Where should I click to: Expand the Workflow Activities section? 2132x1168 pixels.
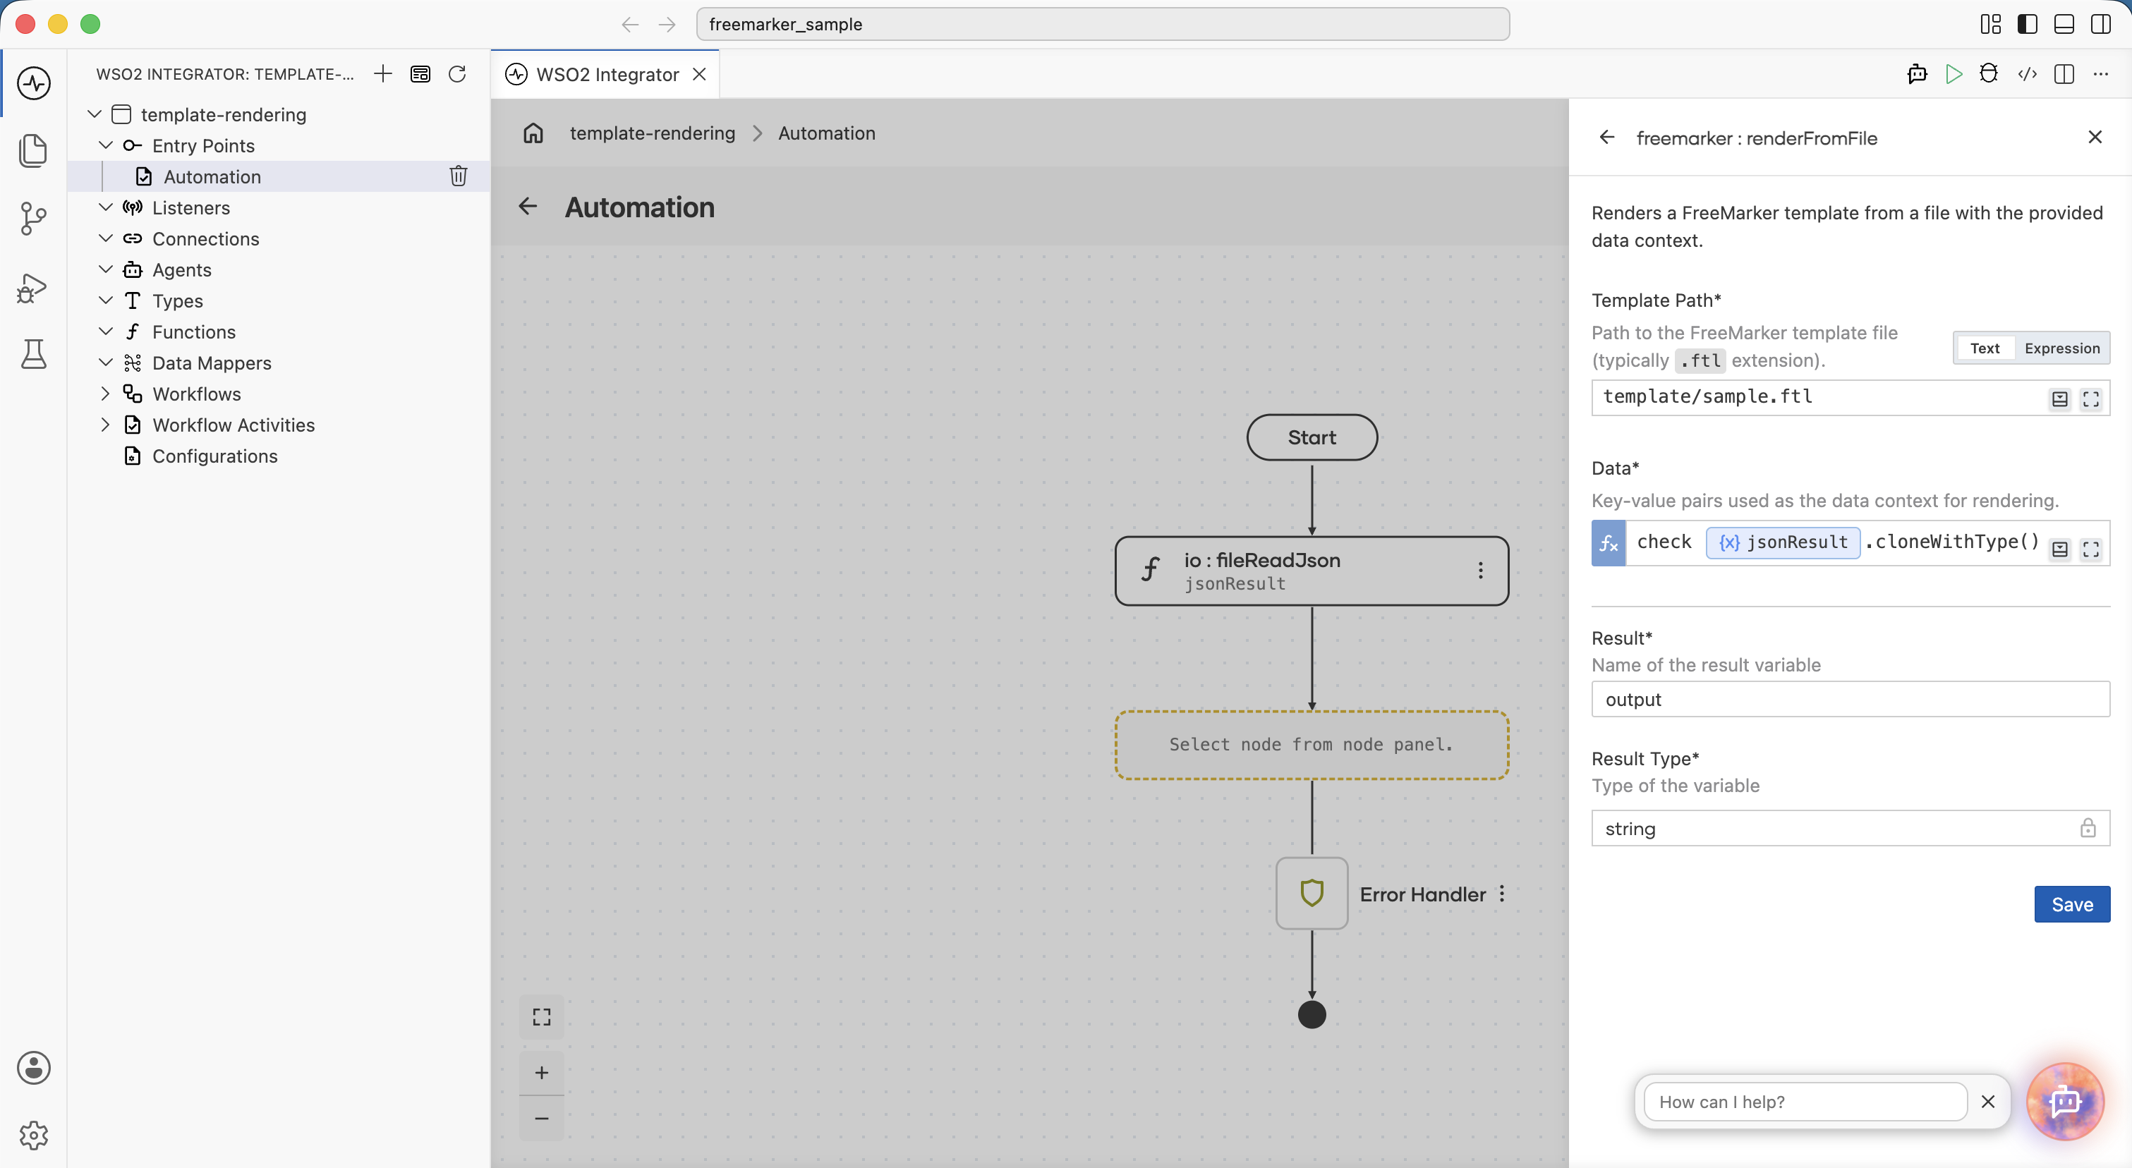pos(106,425)
